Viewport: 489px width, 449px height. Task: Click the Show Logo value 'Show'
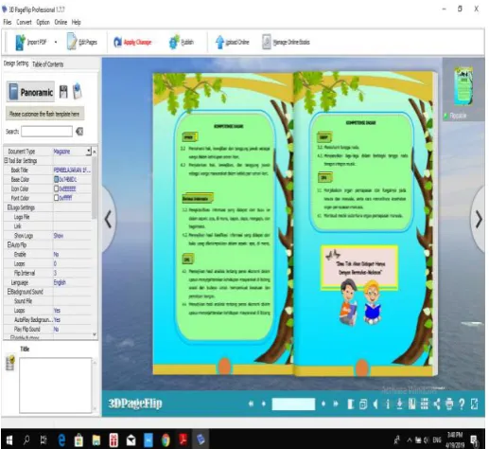point(59,236)
